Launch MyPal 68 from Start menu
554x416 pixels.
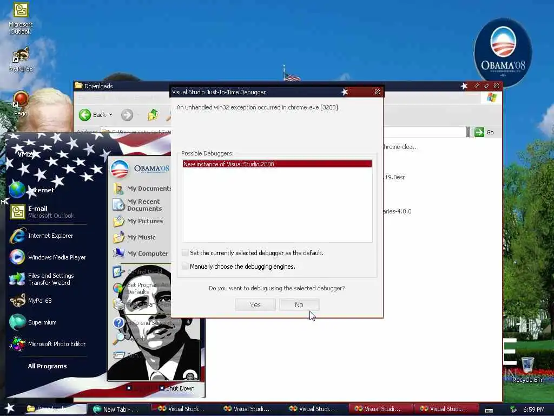pyautogui.click(x=31, y=301)
